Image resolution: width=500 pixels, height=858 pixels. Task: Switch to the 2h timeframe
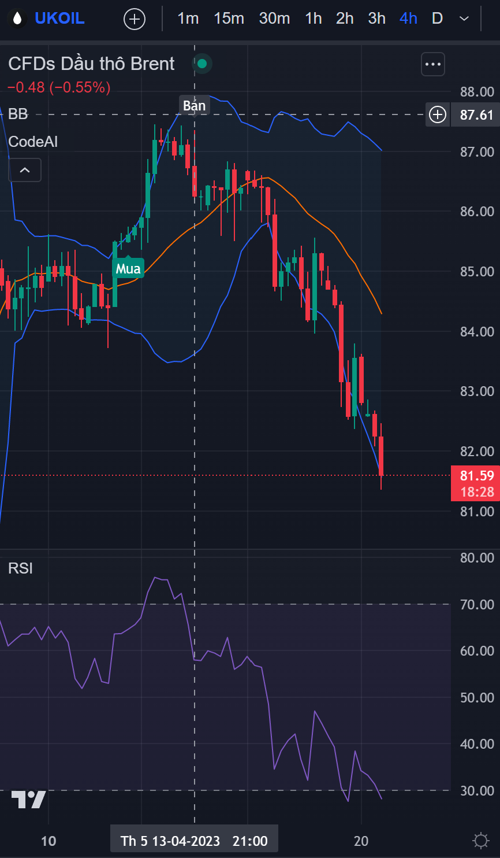345,19
